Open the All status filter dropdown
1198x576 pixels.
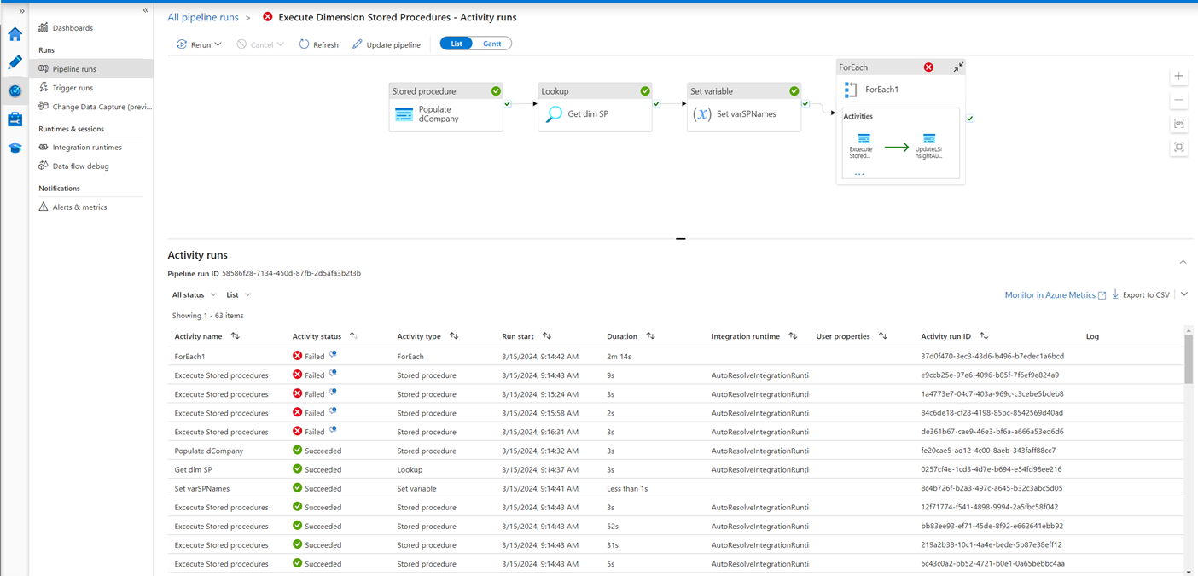click(194, 295)
